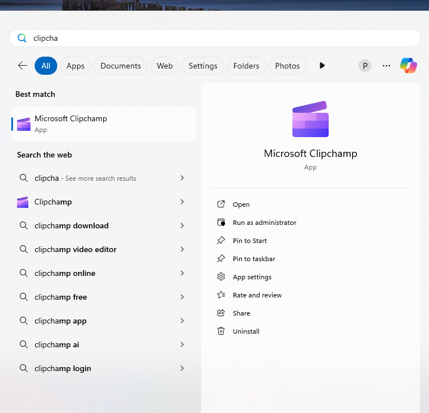
Task: Switch to the Photos filter tab
Action: (287, 66)
